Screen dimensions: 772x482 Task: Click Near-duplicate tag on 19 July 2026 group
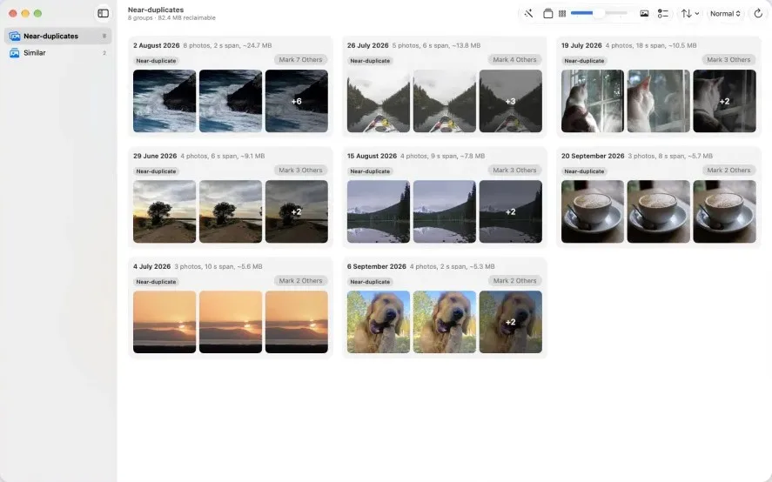click(x=584, y=61)
